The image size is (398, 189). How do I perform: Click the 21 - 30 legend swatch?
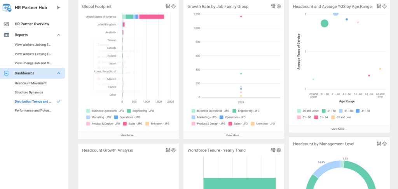point(324,111)
